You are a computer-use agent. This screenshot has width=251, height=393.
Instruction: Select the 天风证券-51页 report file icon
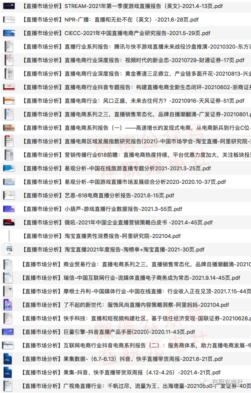[9, 101]
